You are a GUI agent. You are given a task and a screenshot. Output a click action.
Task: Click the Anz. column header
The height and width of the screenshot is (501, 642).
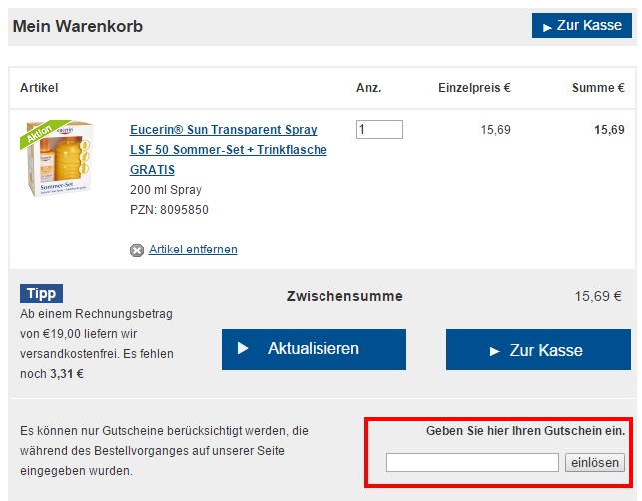[368, 88]
